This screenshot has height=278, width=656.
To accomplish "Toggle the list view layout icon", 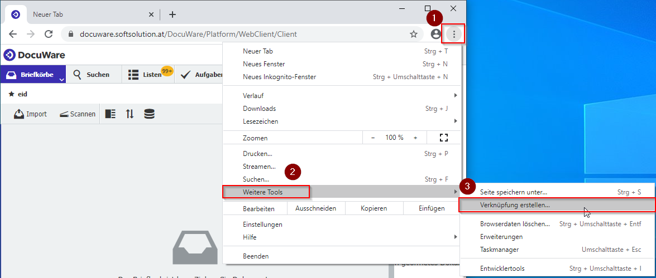I will click(111, 114).
